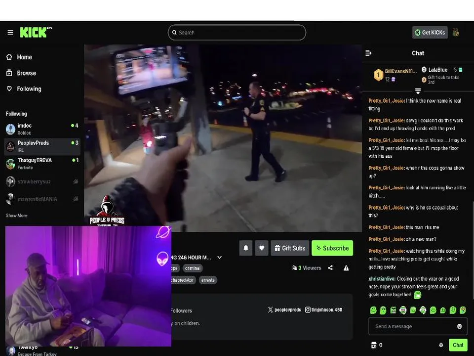Click the search magnifier icon
The height and width of the screenshot is (356, 474).
point(174,33)
